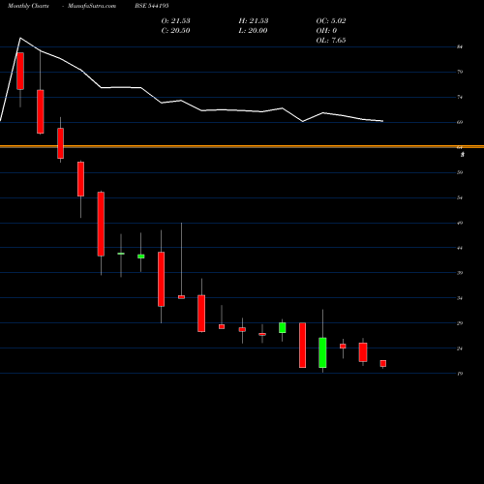Click the "Monthly Charts" title text

[x=28, y=6]
